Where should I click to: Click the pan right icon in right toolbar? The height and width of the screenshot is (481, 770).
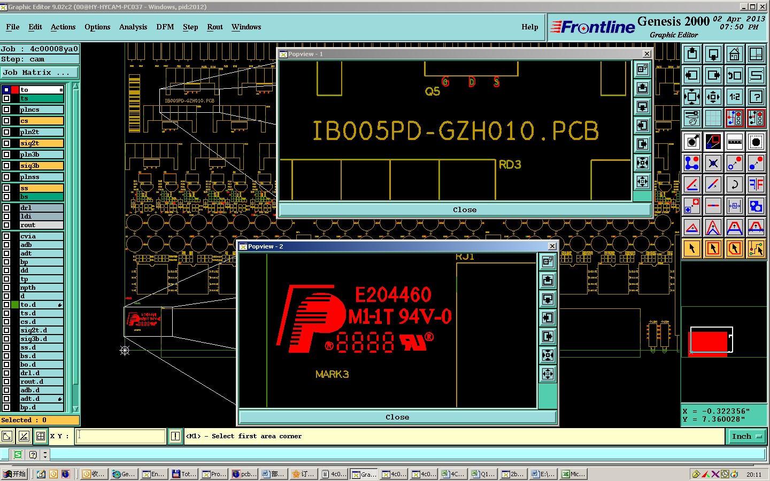[713, 75]
